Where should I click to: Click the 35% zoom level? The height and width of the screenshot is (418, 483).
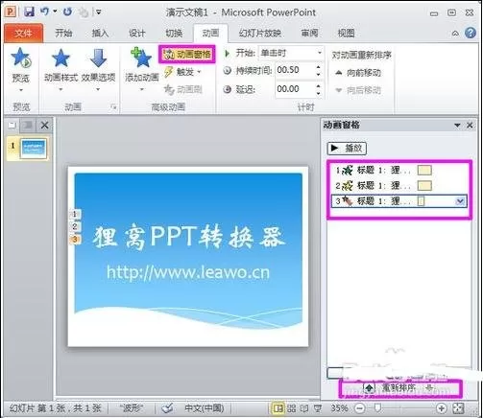(x=339, y=408)
